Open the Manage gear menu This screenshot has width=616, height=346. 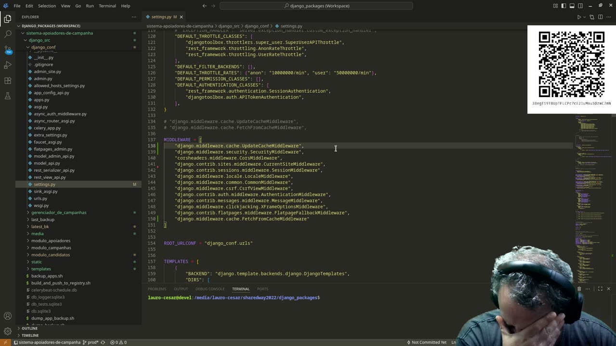point(8,331)
